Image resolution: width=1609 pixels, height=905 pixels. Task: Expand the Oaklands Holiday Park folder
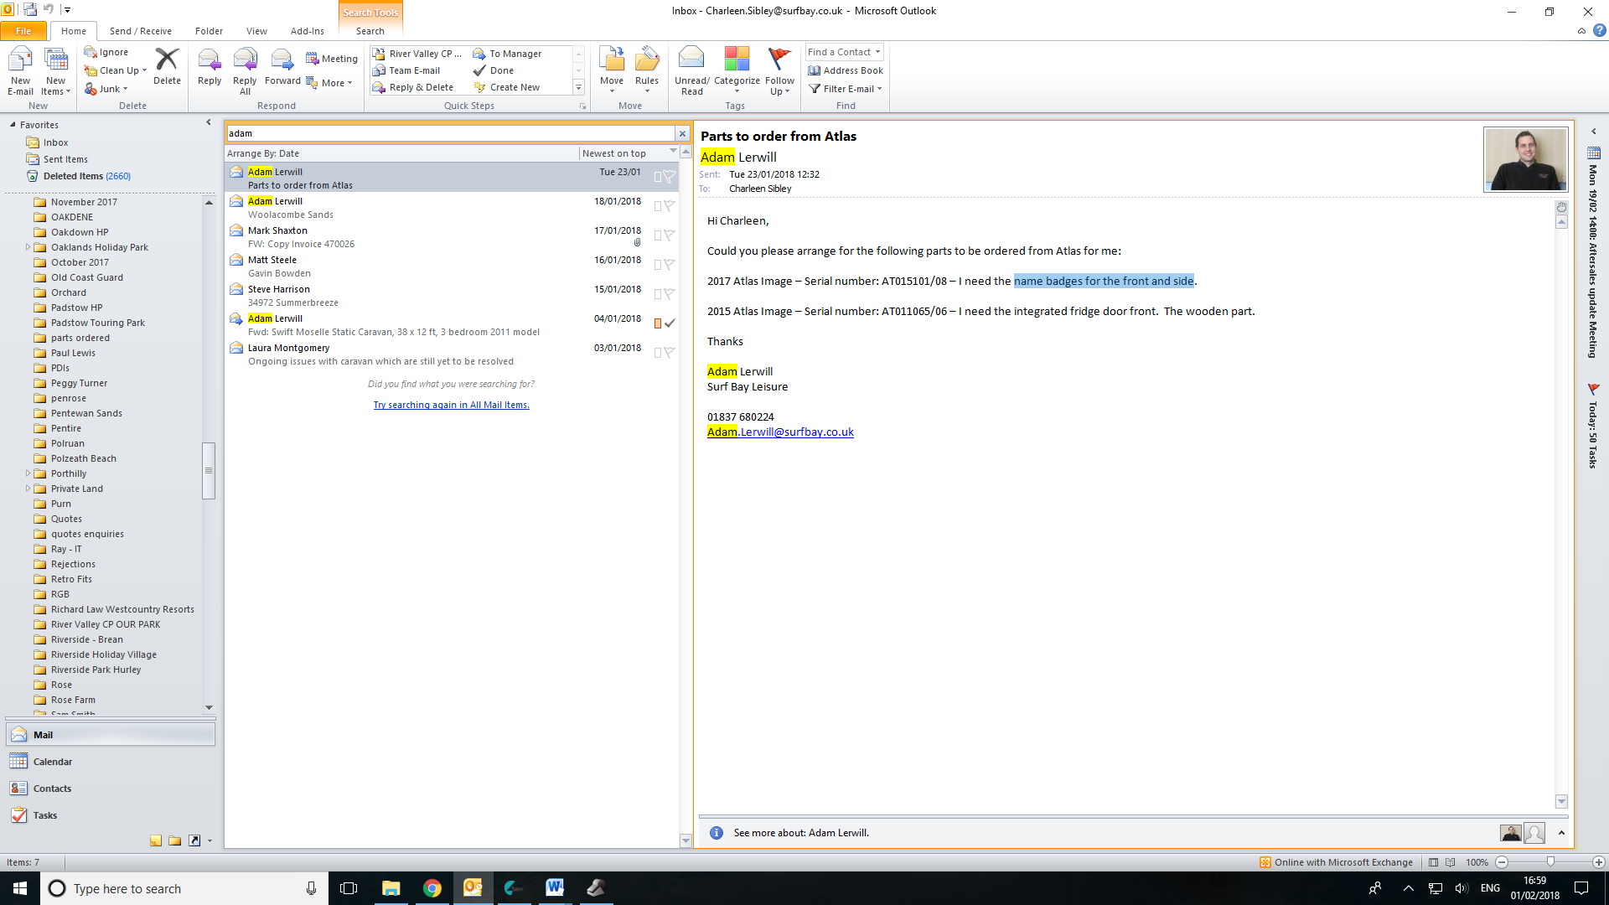(x=28, y=247)
